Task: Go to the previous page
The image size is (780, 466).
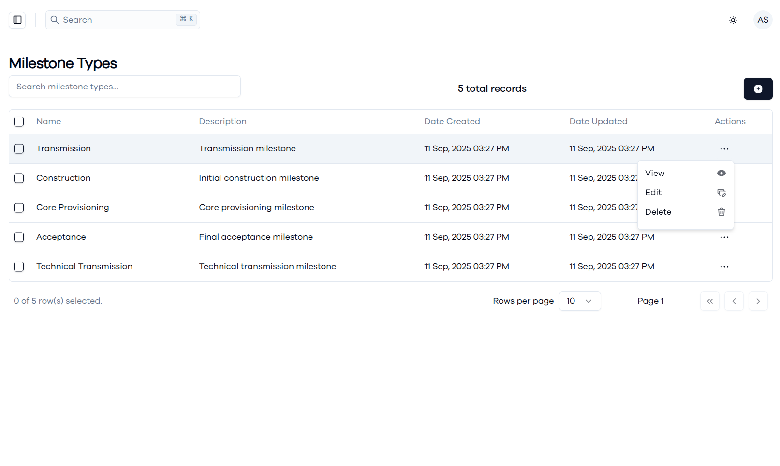Action: tap(734, 301)
